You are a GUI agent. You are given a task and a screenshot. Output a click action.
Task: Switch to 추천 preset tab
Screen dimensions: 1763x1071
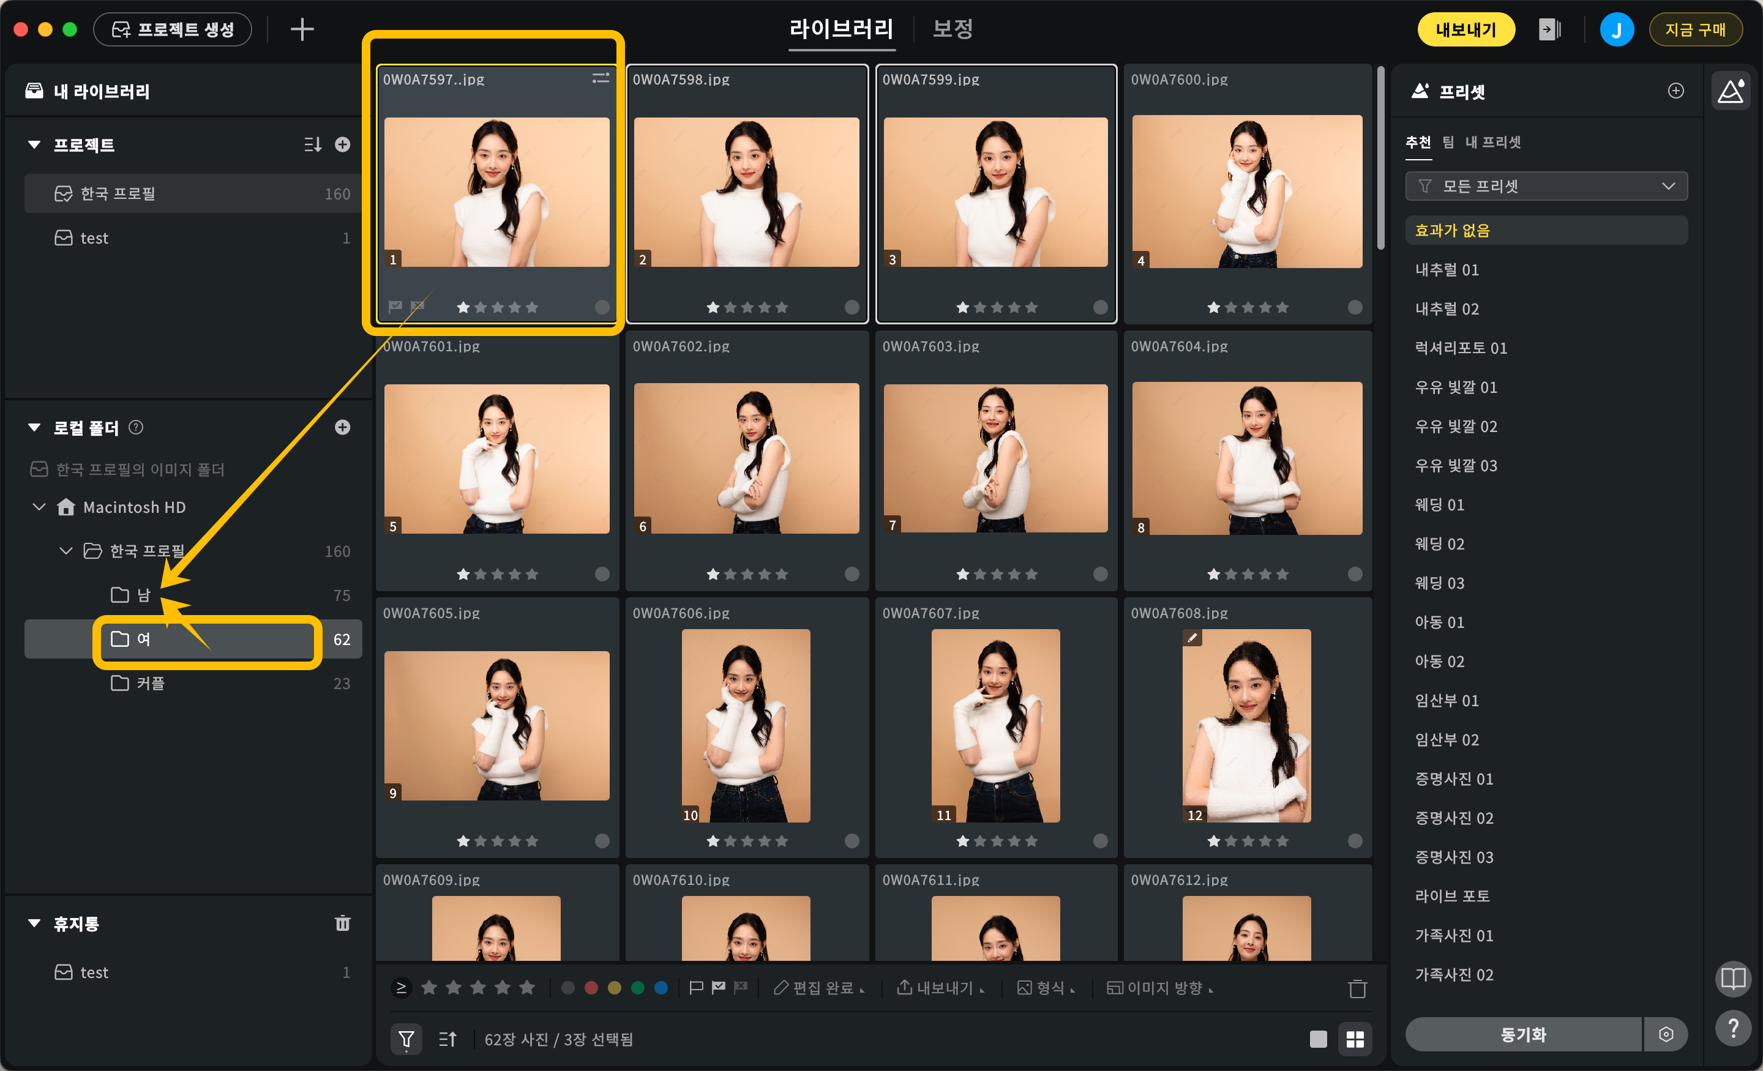point(1418,141)
